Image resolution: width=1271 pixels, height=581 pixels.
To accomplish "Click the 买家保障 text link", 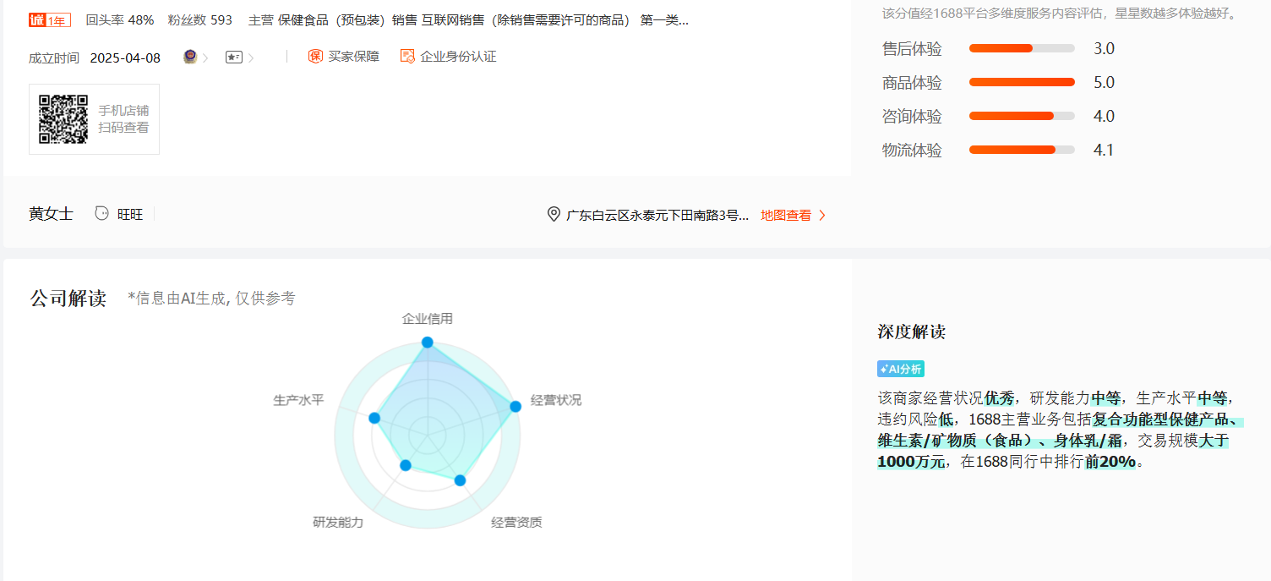I will pos(354,57).
